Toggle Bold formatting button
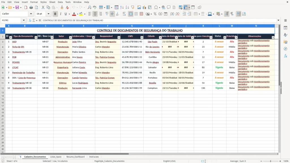The width and height of the screenshot is (290, 163). point(55,14)
